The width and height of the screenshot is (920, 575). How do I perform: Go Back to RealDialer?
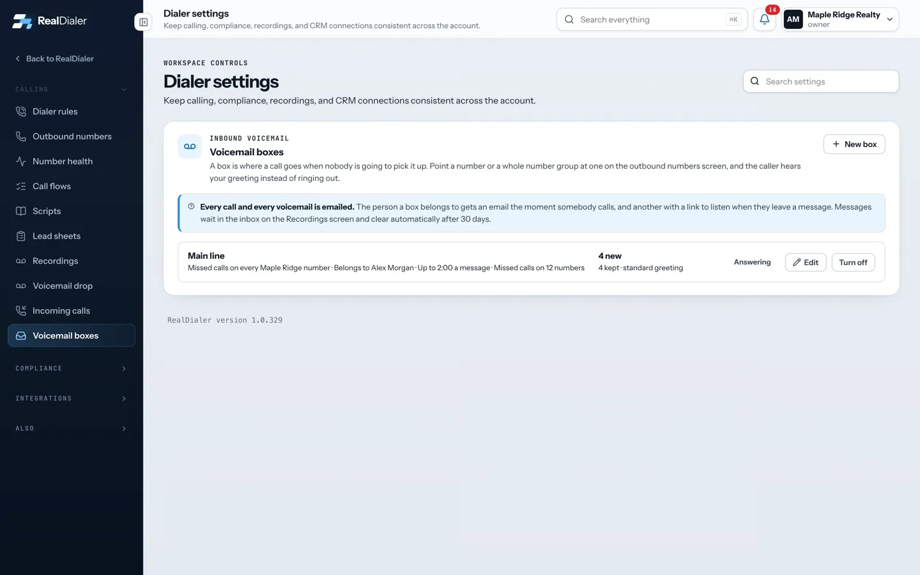[54, 59]
